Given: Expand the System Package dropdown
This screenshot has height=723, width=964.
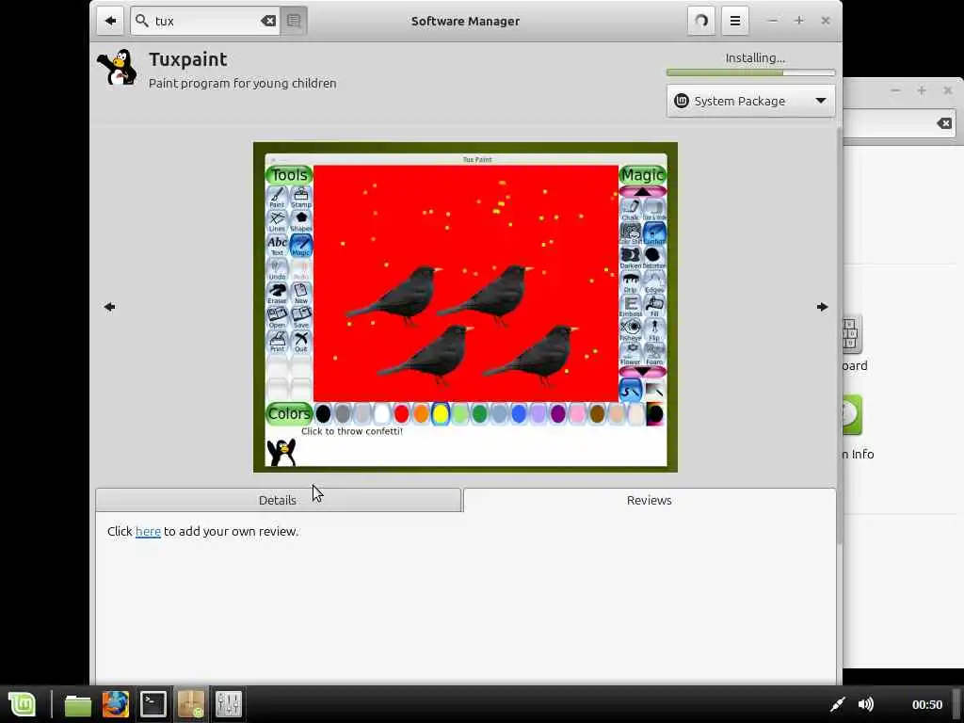Looking at the screenshot, I should (750, 101).
